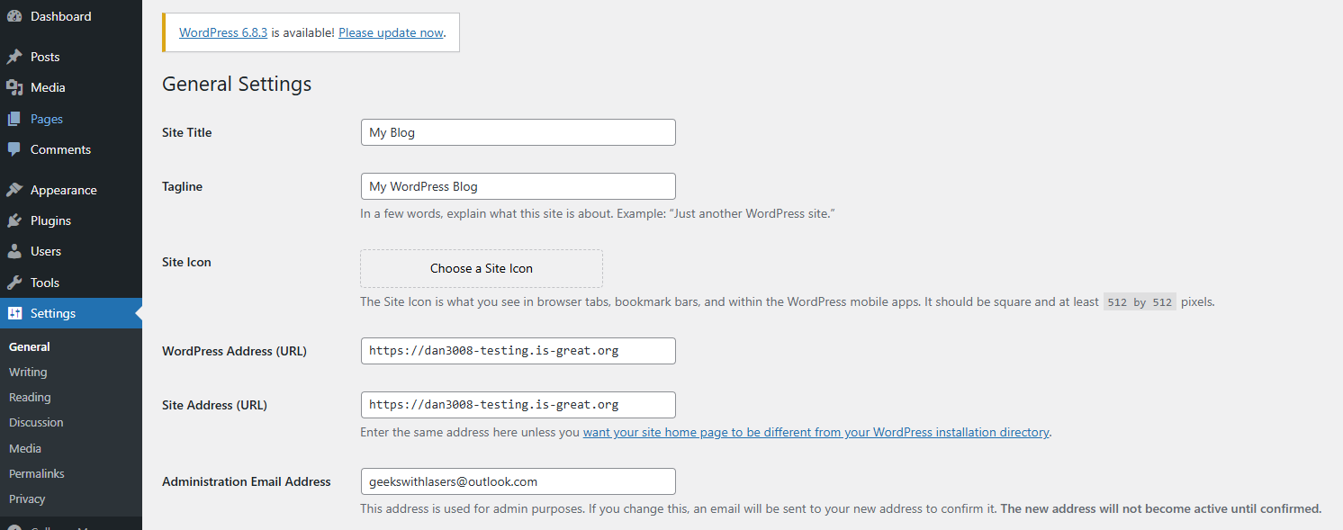1343x530 pixels.
Task: Open the Writing settings submenu
Action: pos(28,372)
